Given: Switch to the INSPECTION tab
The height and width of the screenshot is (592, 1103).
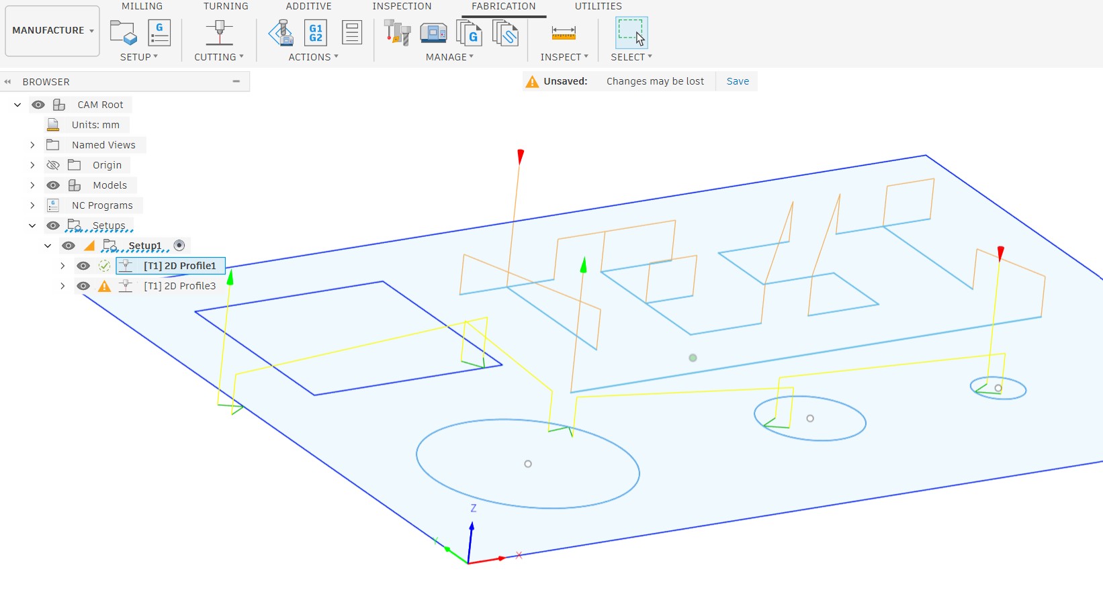Looking at the screenshot, I should pos(402,6).
